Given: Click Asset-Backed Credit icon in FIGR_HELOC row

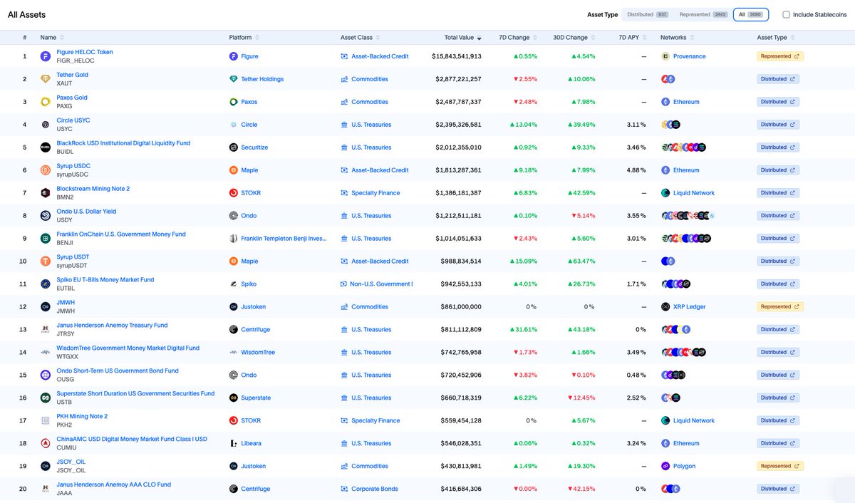Looking at the screenshot, I should pos(345,56).
